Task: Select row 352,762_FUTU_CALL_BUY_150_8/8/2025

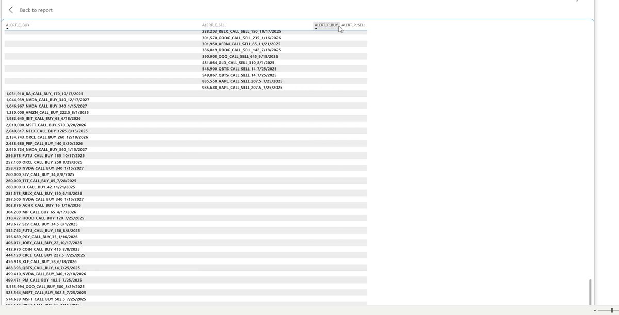Action: tap(186, 230)
